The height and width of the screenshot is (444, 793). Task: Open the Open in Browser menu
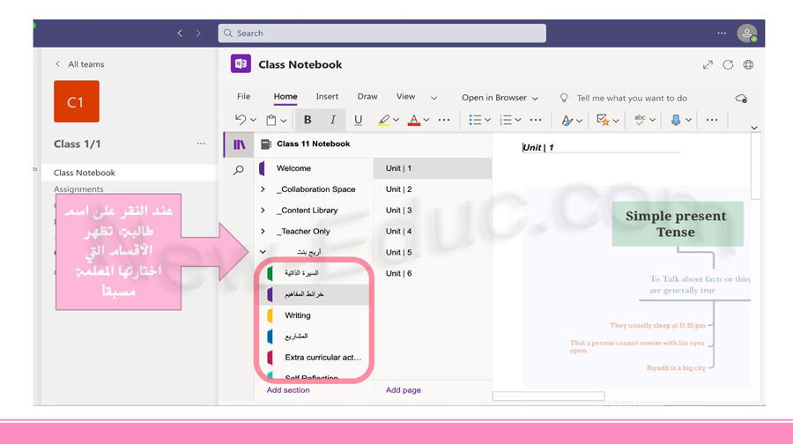[500, 98]
